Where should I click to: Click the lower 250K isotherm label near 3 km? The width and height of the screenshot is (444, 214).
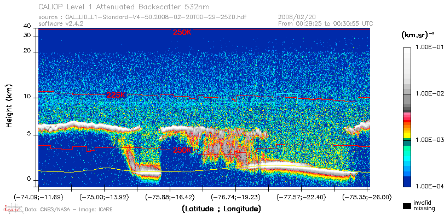182,150
